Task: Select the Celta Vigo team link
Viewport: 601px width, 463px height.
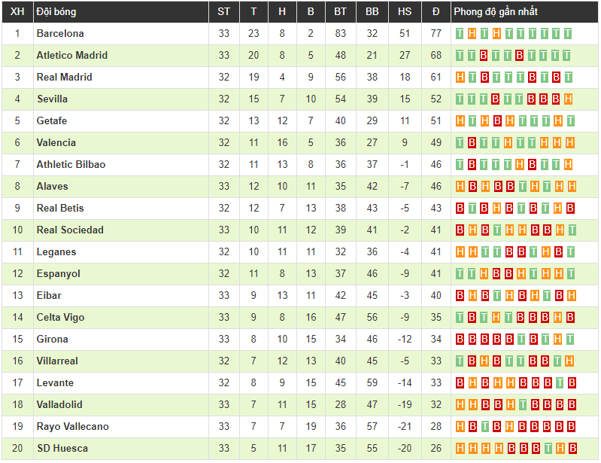Action: [60, 318]
